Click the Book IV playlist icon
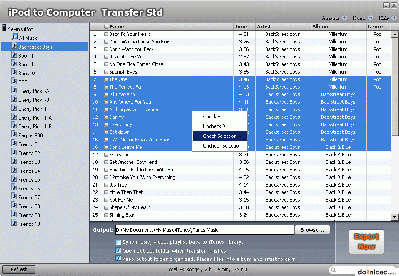 (14, 72)
